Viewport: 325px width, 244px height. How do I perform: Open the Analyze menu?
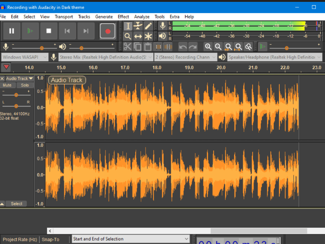point(142,17)
